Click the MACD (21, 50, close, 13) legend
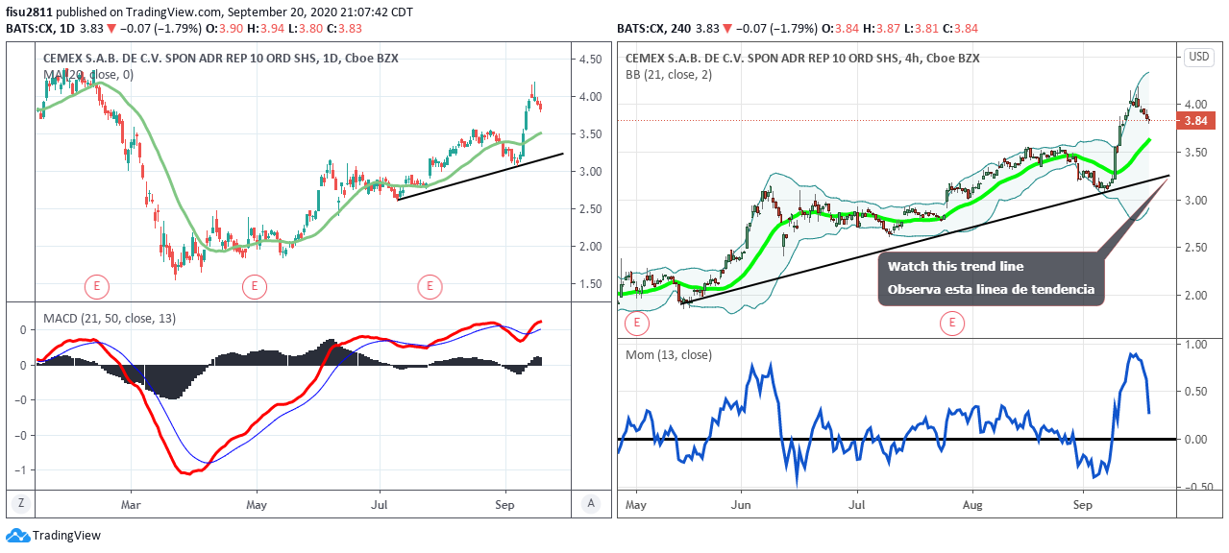This screenshot has width=1229, height=553. (x=109, y=318)
